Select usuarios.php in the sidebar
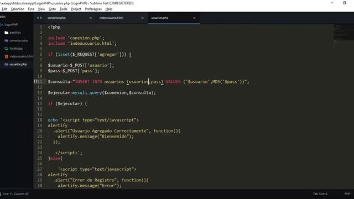This screenshot has width=354, height=199. pyautogui.click(x=18, y=64)
